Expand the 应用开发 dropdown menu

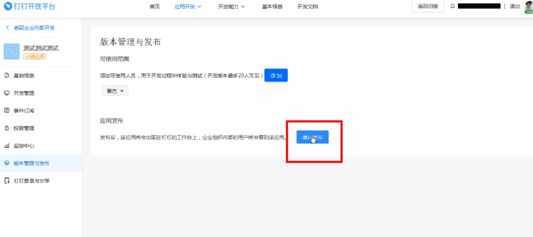pyautogui.click(x=188, y=6)
